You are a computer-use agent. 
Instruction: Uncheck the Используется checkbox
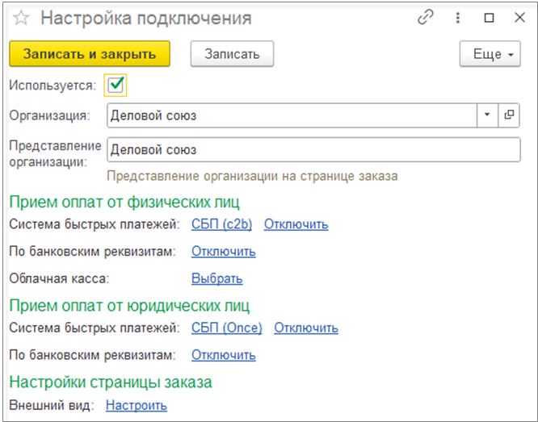pyautogui.click(x=115, y=85)
